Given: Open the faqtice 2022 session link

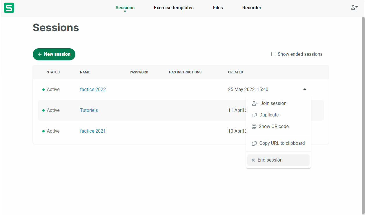Looking at the screenshot, I should (93, 90).
